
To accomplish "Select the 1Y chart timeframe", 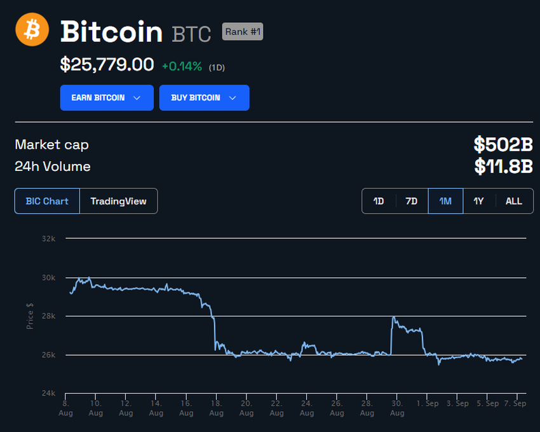I will (479, 201).
